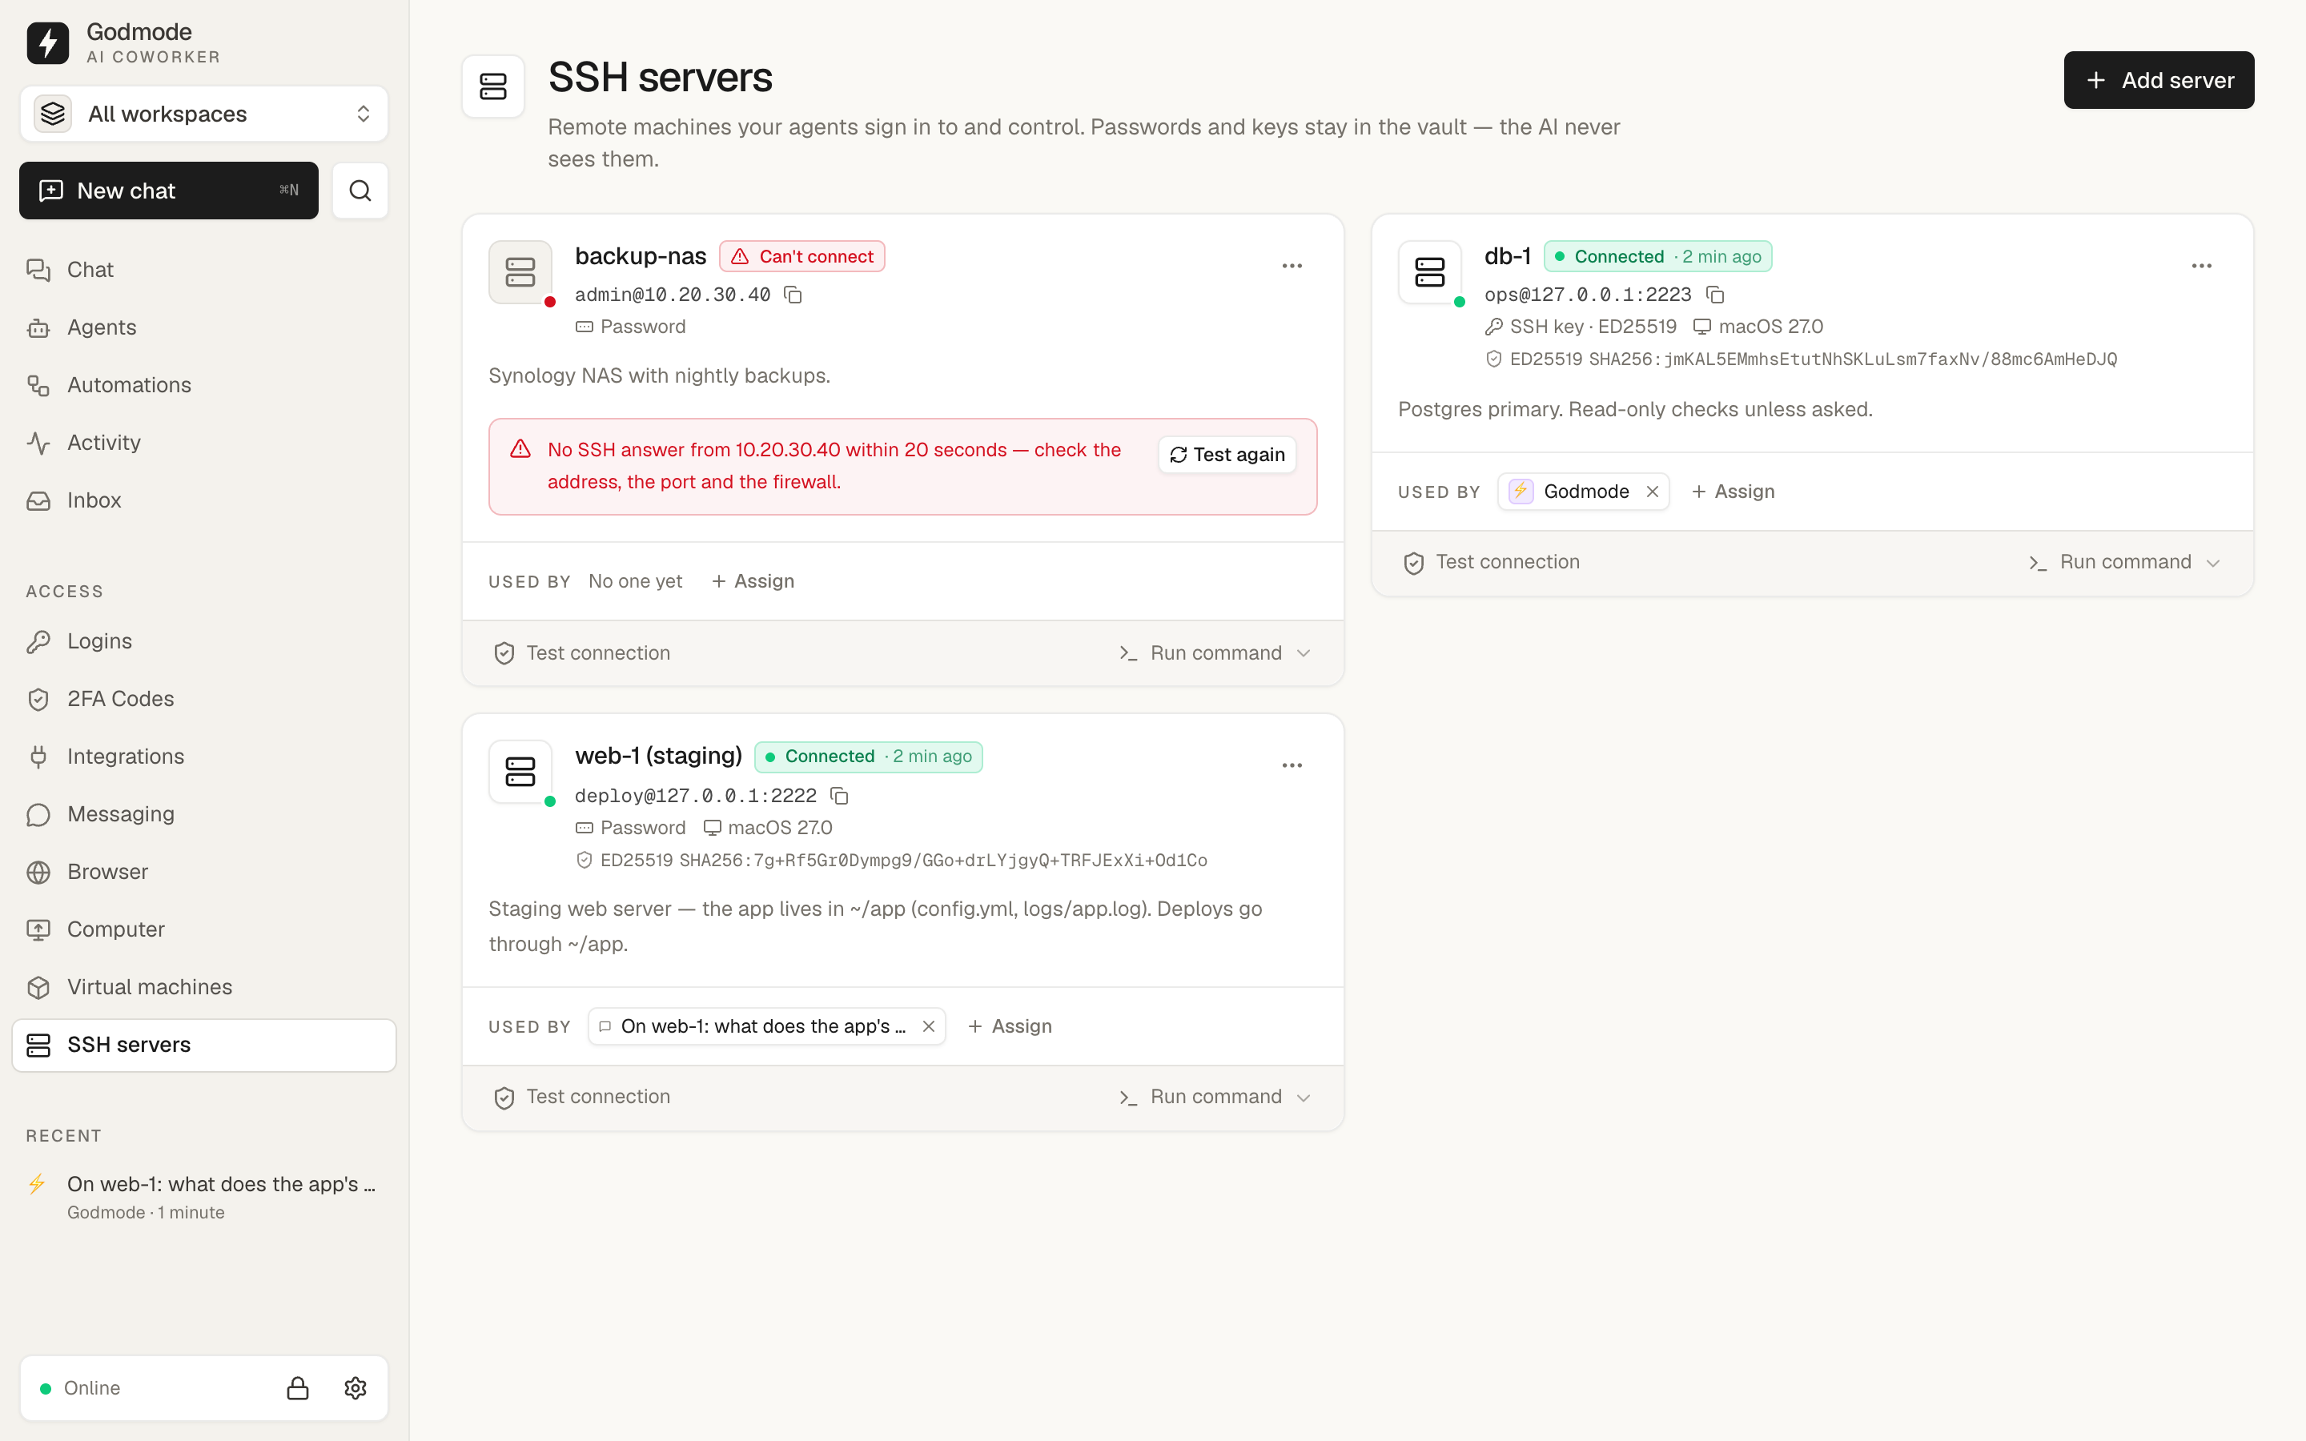Screen dimensions: 2306x1441
Task: Copy the deploy@127.0.0.1:2222 address
Action: [x=839, y=795]
